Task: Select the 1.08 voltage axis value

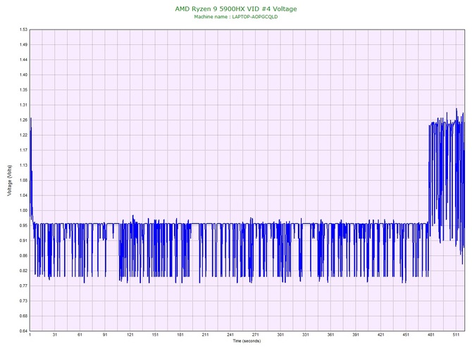Action: point(23,180)
